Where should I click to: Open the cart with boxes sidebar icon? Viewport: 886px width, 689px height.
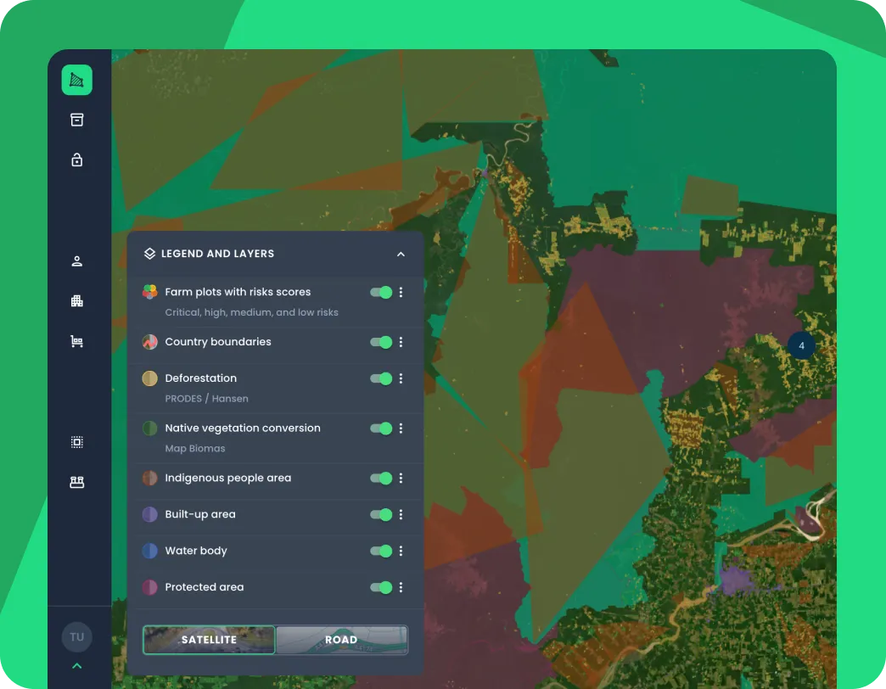tap(77, 341)
